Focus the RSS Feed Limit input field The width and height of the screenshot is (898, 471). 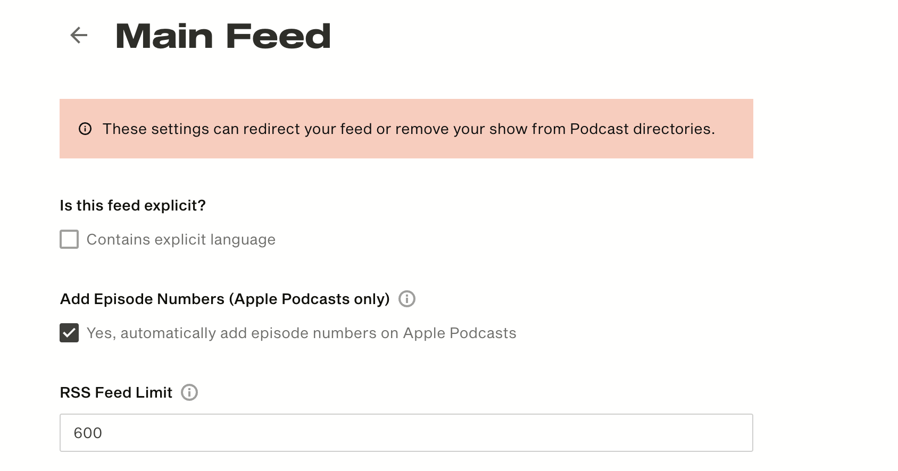406,433
